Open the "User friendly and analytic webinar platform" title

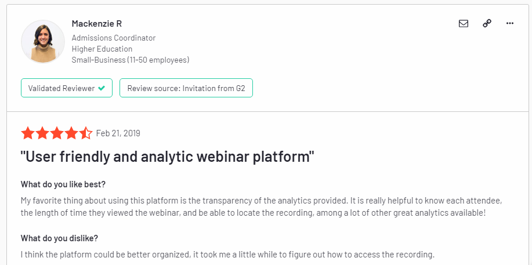[168, 157]
